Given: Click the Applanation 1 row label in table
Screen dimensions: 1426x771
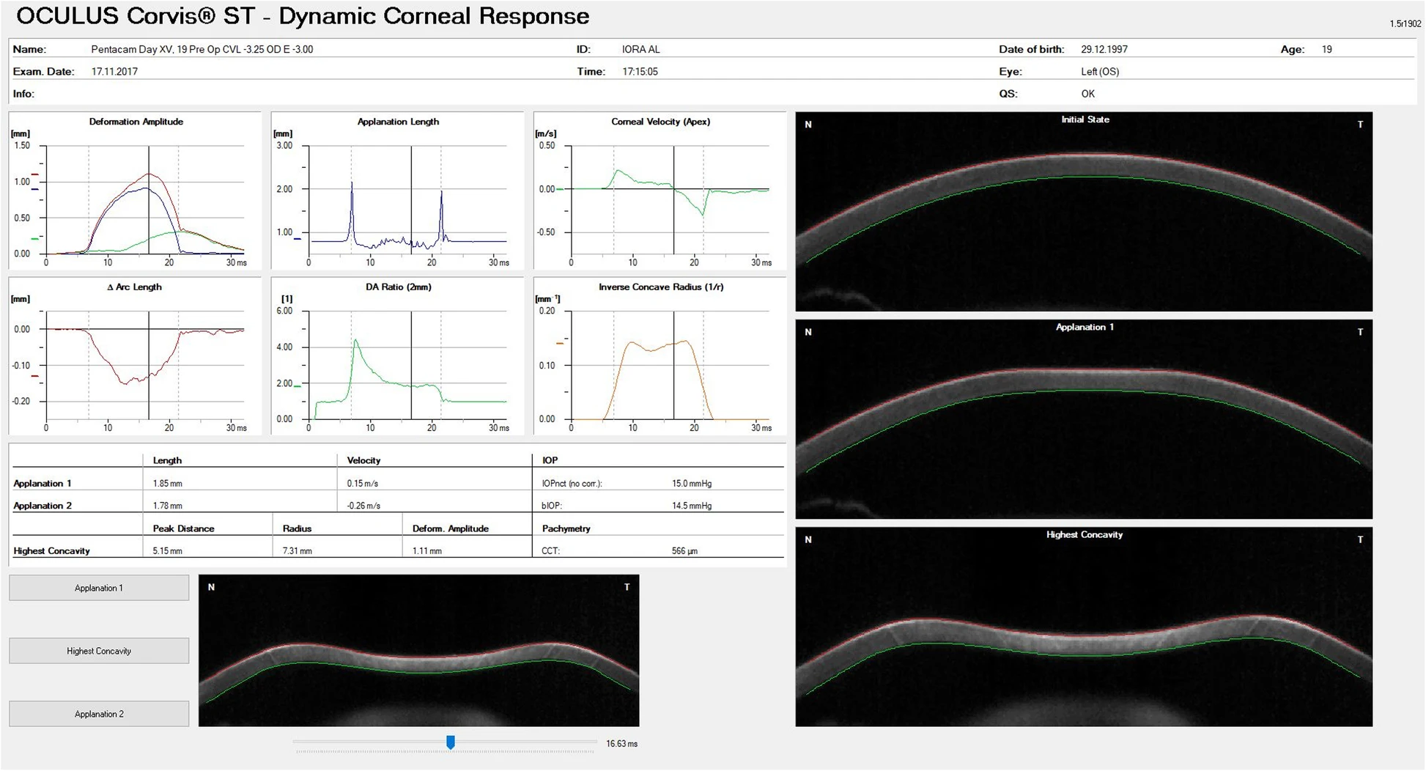Looking at the screenshot, I should (x=43, y=484).
